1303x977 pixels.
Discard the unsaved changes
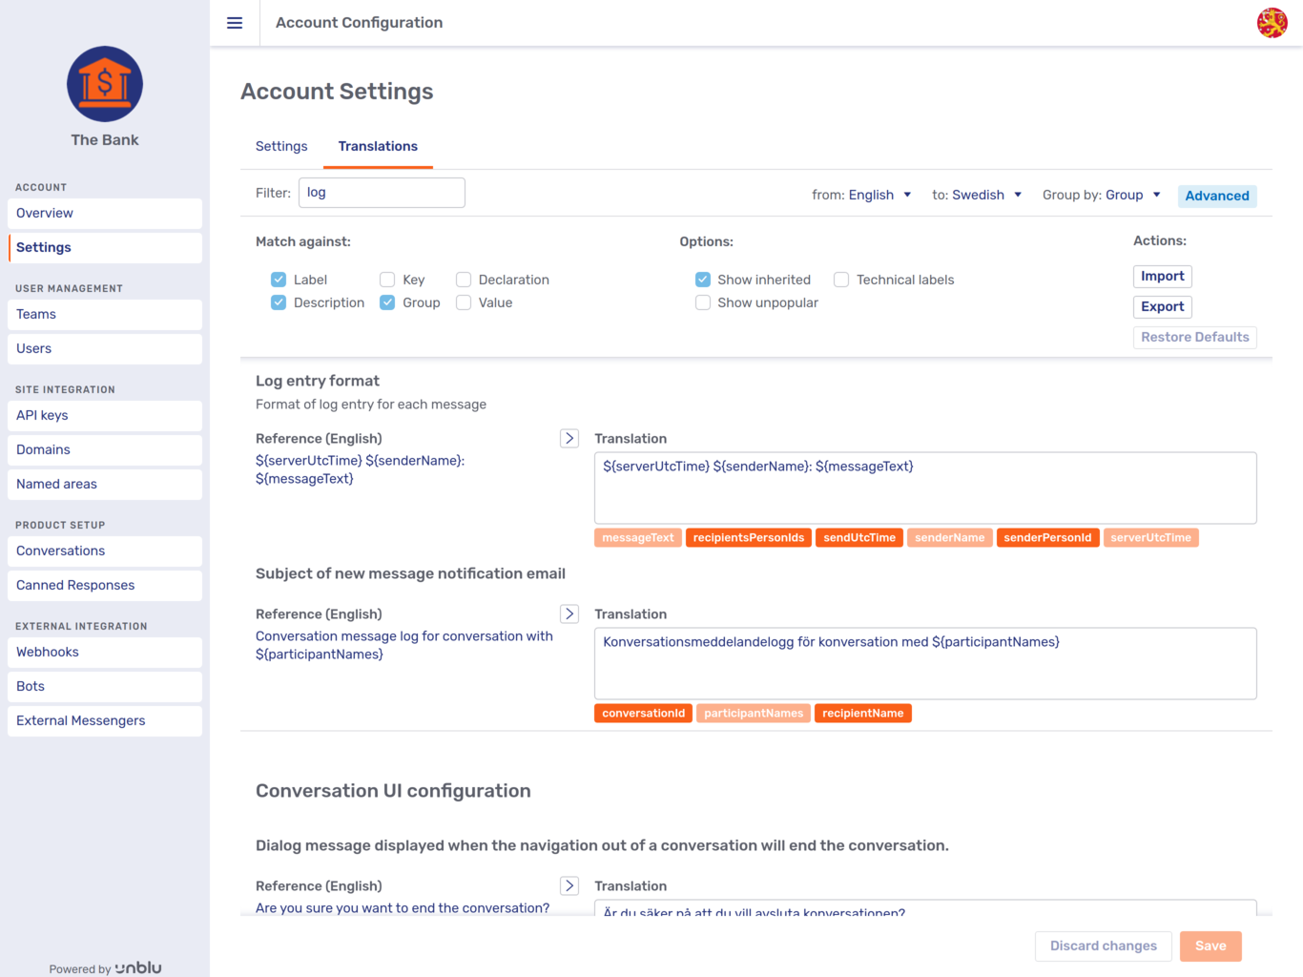pos(1103,946)
